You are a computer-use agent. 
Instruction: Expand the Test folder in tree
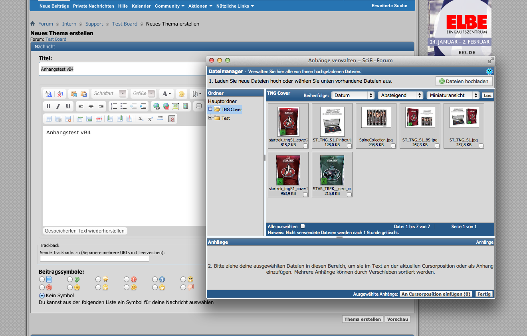pos(210,118)
